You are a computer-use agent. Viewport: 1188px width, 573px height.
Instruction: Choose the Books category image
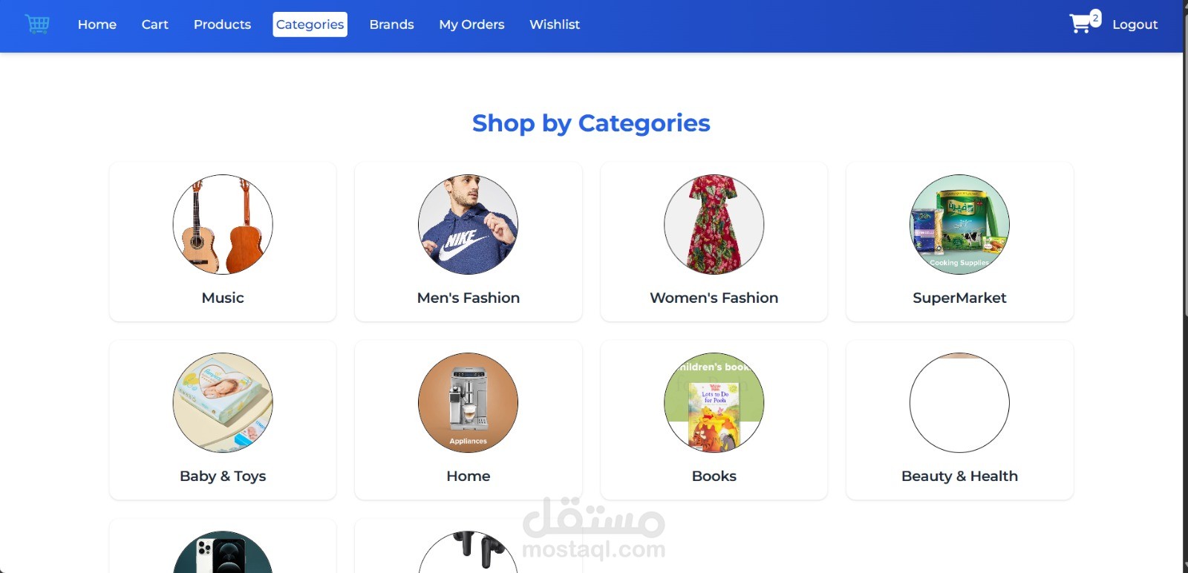pos(714,402)
